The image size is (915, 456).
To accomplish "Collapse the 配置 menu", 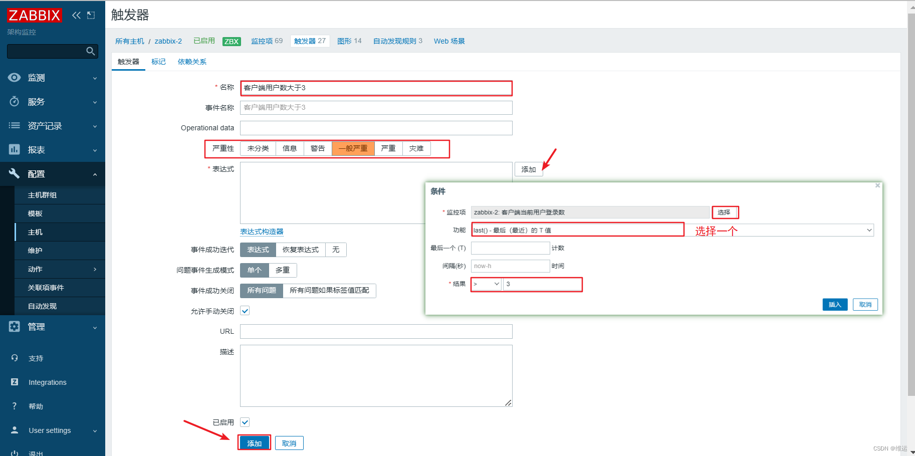I will click(x=95, y=174).
